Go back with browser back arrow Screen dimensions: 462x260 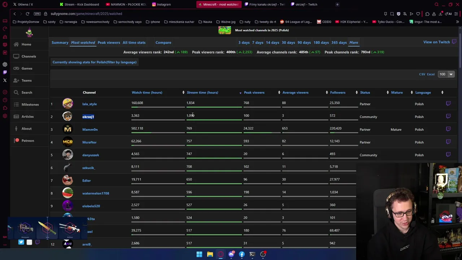coord(14,14)
